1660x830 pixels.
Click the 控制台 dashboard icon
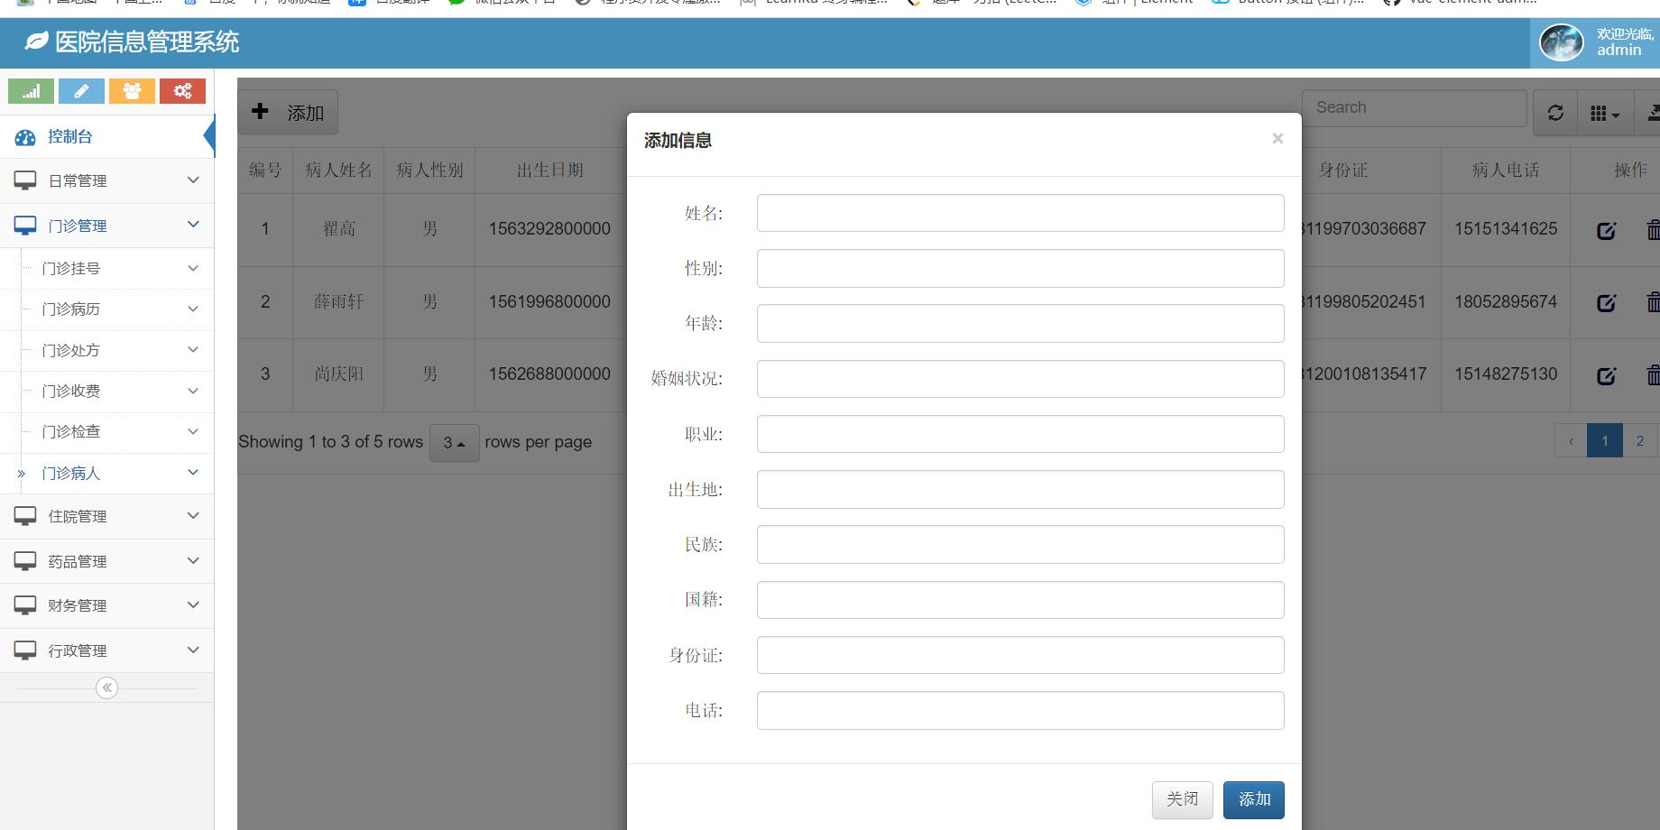25,137
